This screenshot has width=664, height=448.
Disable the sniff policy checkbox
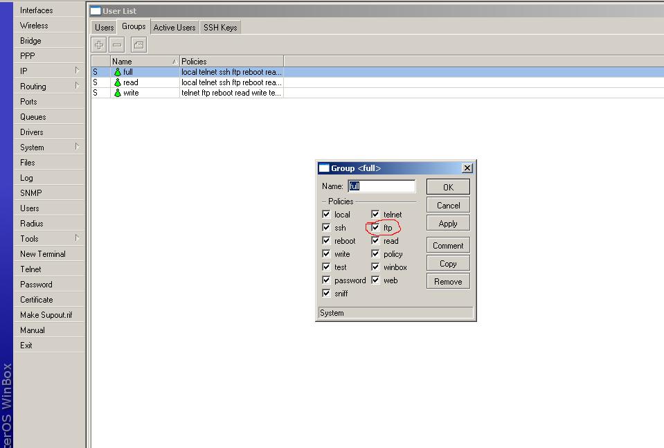325,293
